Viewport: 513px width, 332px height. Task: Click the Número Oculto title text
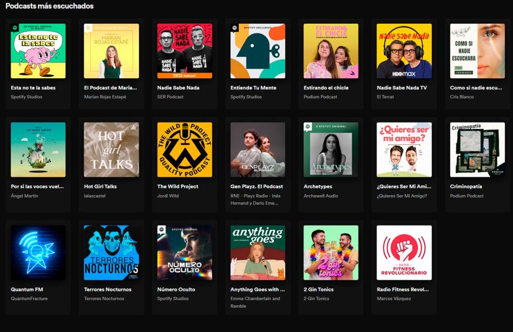coord(176,290)
